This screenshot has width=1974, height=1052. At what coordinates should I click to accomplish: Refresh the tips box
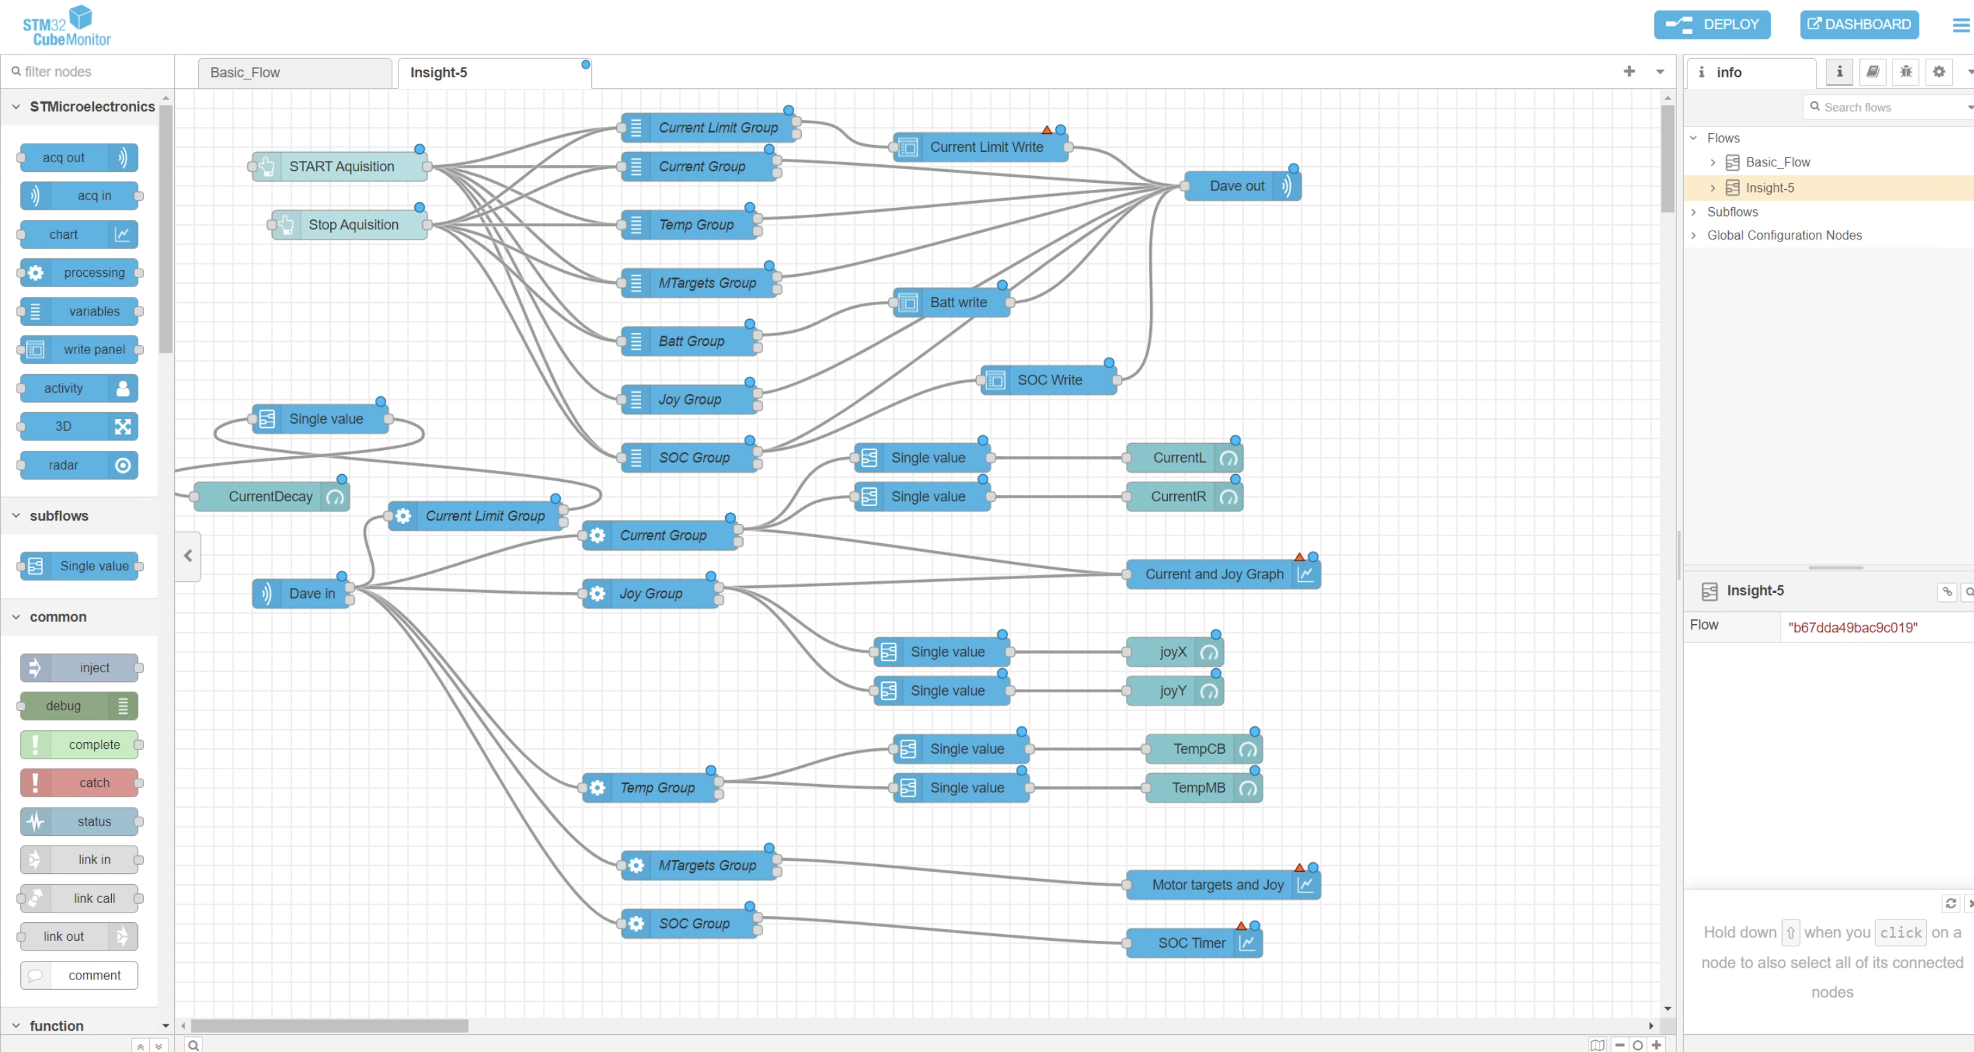click(x=1951, y=904)
